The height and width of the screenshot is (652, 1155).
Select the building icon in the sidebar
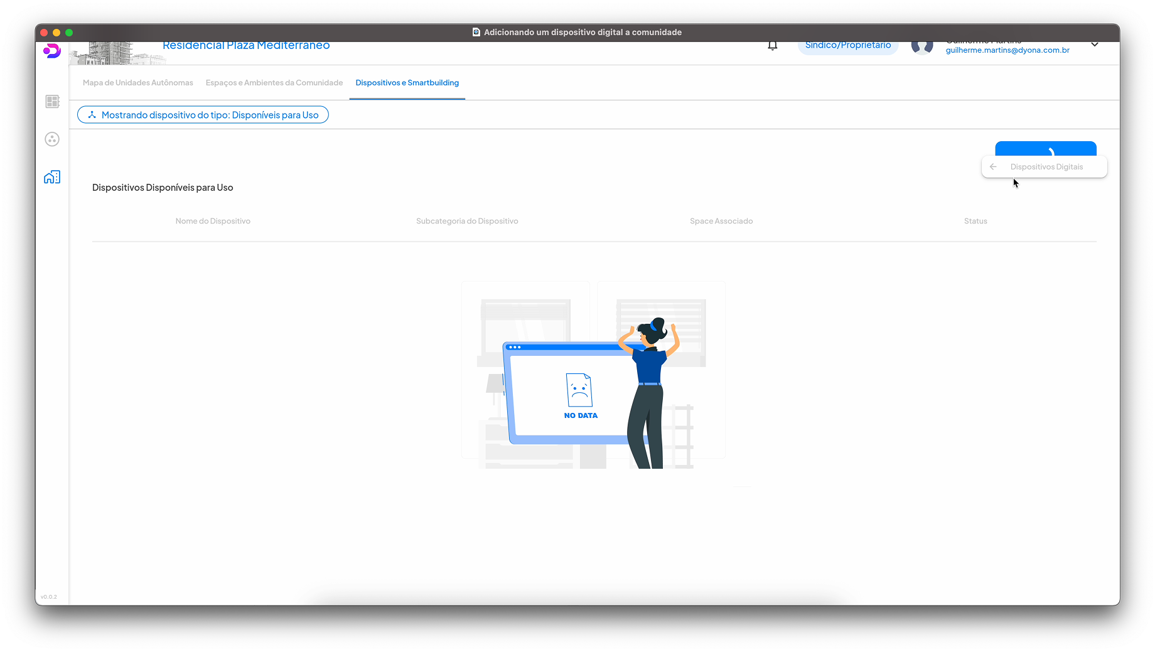(52, 177)
